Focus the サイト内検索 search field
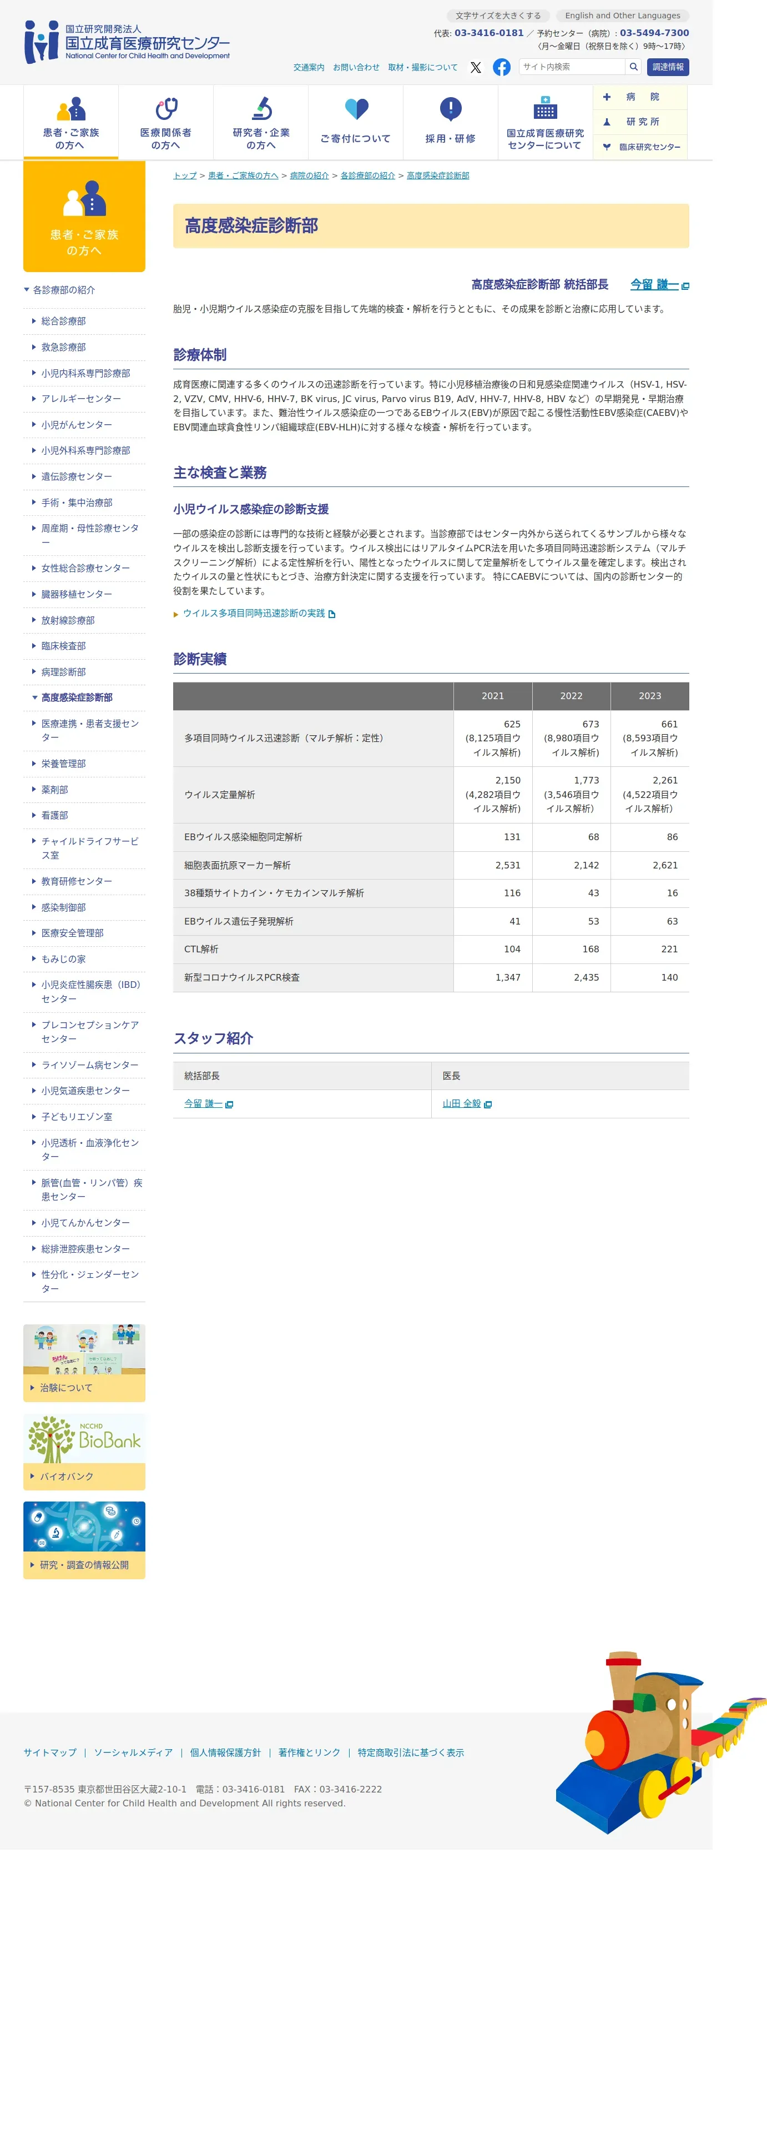Image resolution: width=767 pixels, height=2139 pixels. coord(572,67)
